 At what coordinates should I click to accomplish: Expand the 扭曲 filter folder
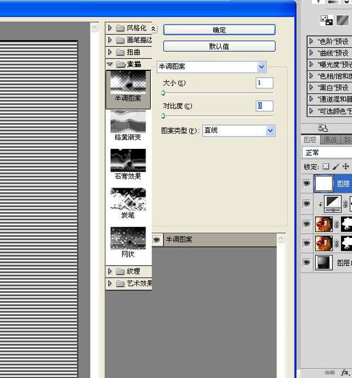pyautogui.click(x=110, y=52)
